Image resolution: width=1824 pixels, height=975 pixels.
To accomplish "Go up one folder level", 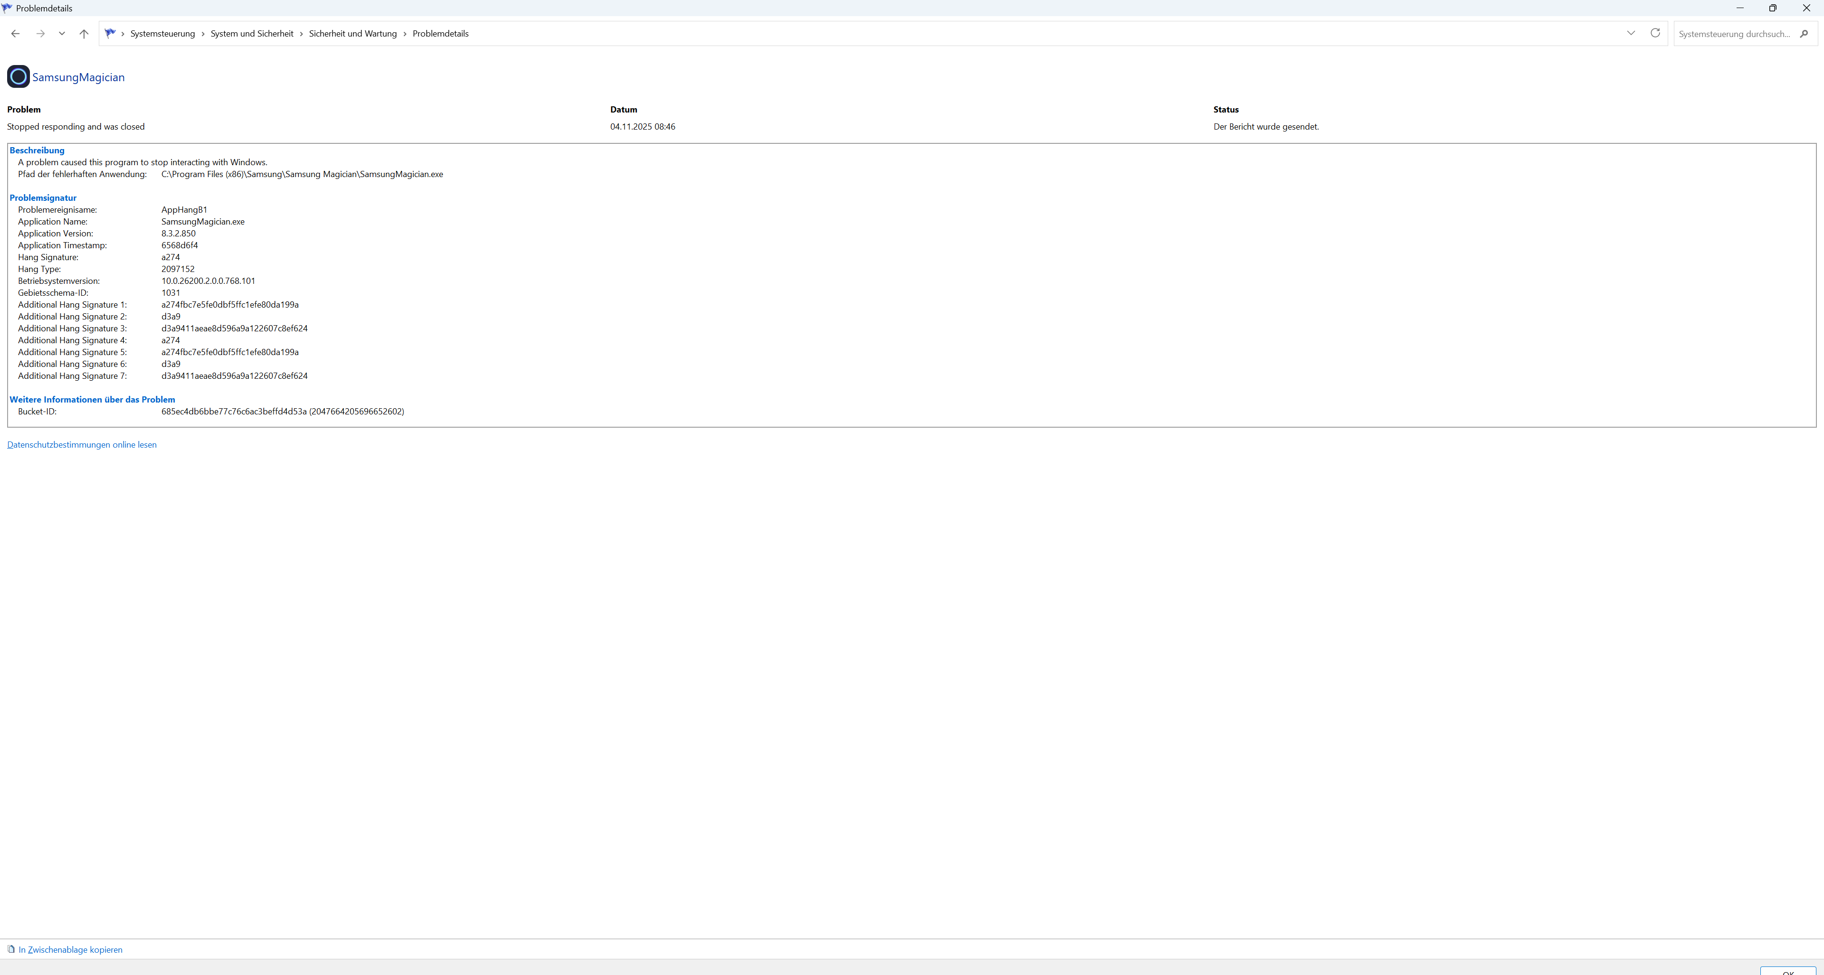I will pyautogui.click(x=84, y=33).
